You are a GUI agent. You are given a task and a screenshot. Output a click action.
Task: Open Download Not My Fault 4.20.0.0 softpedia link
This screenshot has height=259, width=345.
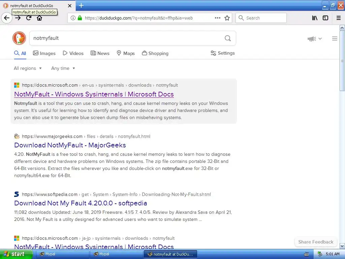(x=81, y=203)
